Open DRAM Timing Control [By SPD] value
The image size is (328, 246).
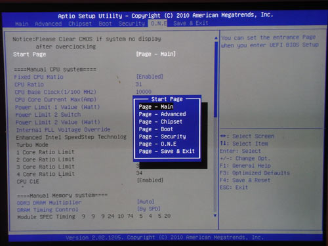point(149,209)
